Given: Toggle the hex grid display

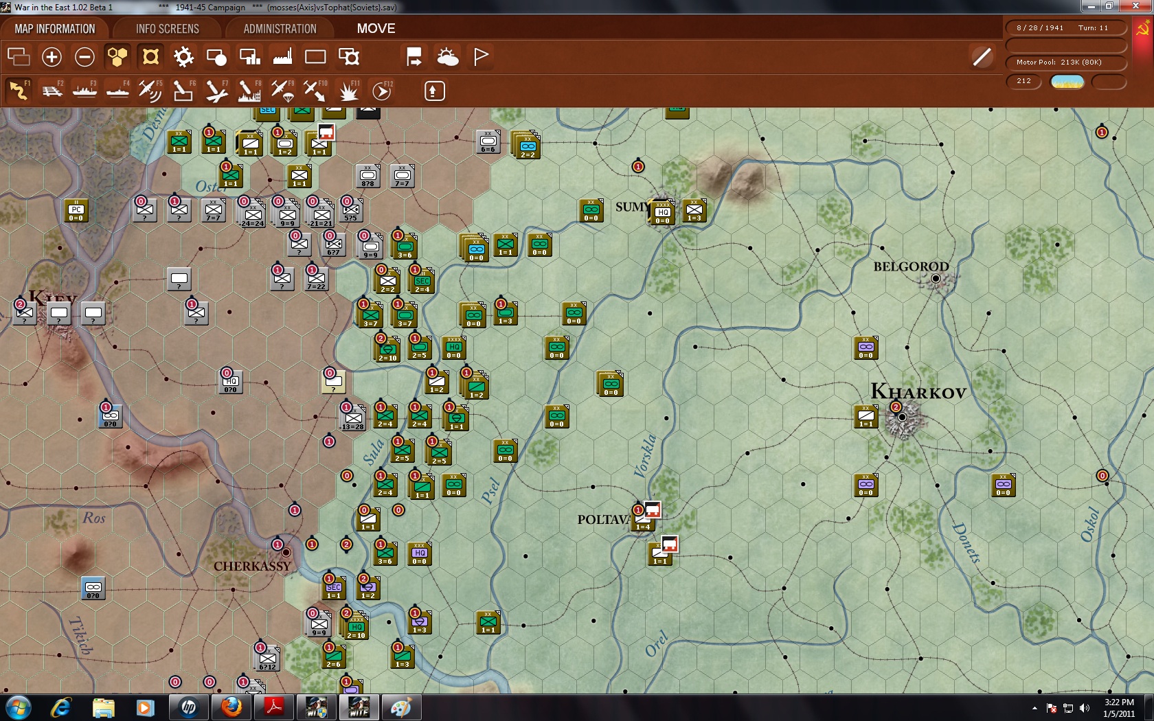Looking at the screenshot, I should [x=117, y=57].
